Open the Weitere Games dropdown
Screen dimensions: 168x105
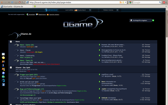click(110, 10)
